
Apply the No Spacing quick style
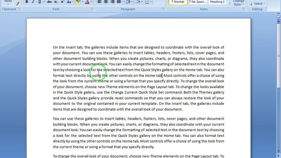(x=198, y=2)
